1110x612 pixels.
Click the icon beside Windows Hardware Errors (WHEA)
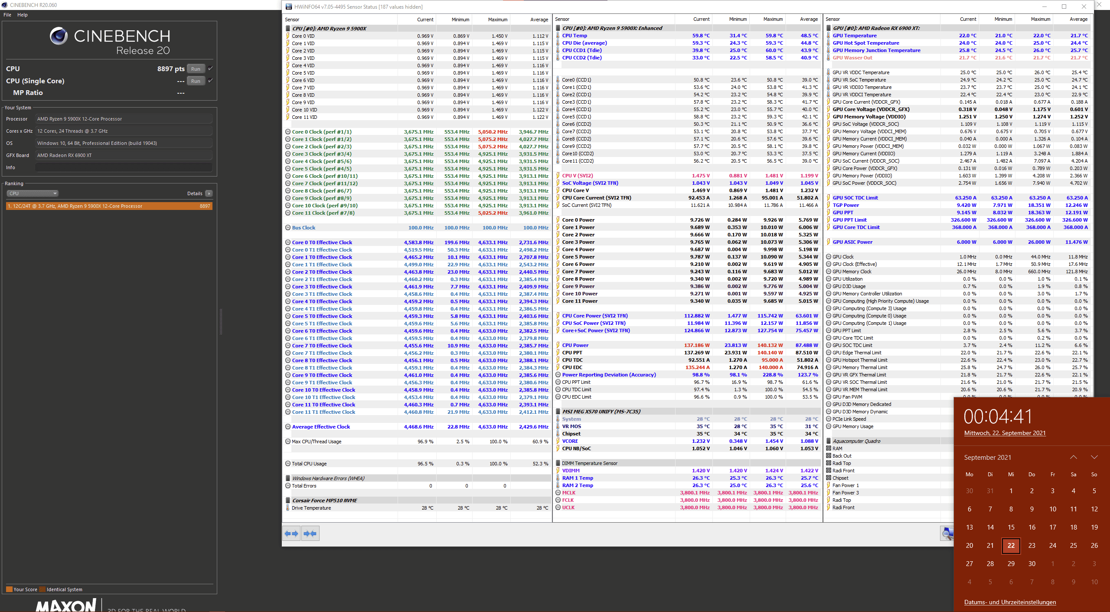point(288,478)
